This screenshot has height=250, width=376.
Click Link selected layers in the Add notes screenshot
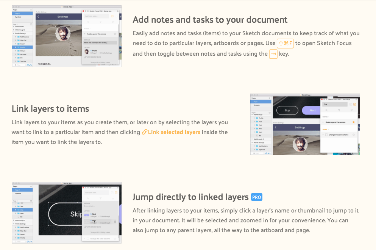[92, 57]
